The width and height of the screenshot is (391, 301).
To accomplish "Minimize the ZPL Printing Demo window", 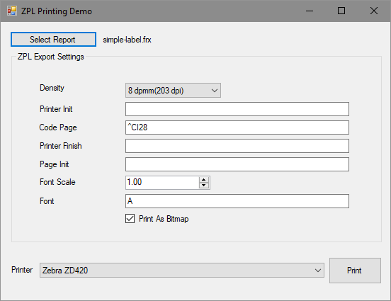I will tap(310, 11).
